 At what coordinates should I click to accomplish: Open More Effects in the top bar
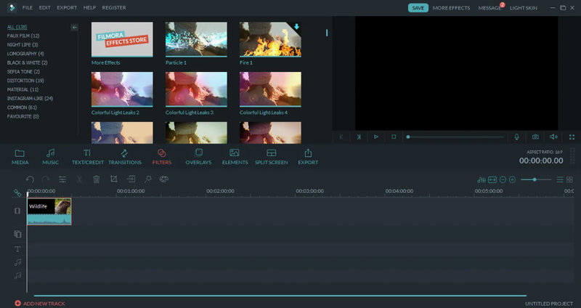[451, 8]
